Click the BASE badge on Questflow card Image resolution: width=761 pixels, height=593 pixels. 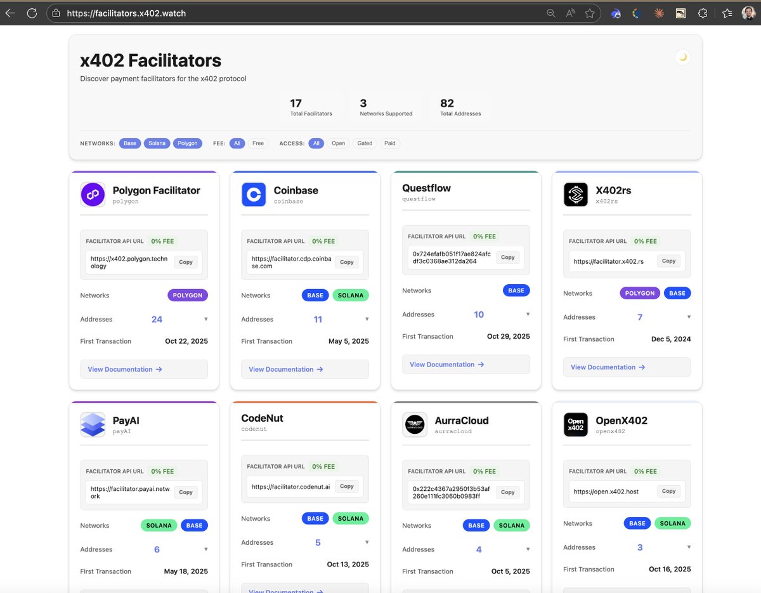516,290
